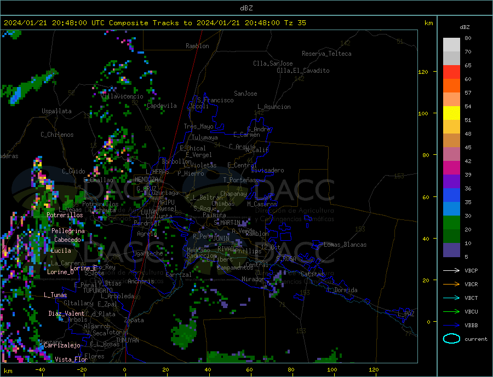Click the SanJose label on map
Screen dimensions: 493x377
click(x=245, y=94)
